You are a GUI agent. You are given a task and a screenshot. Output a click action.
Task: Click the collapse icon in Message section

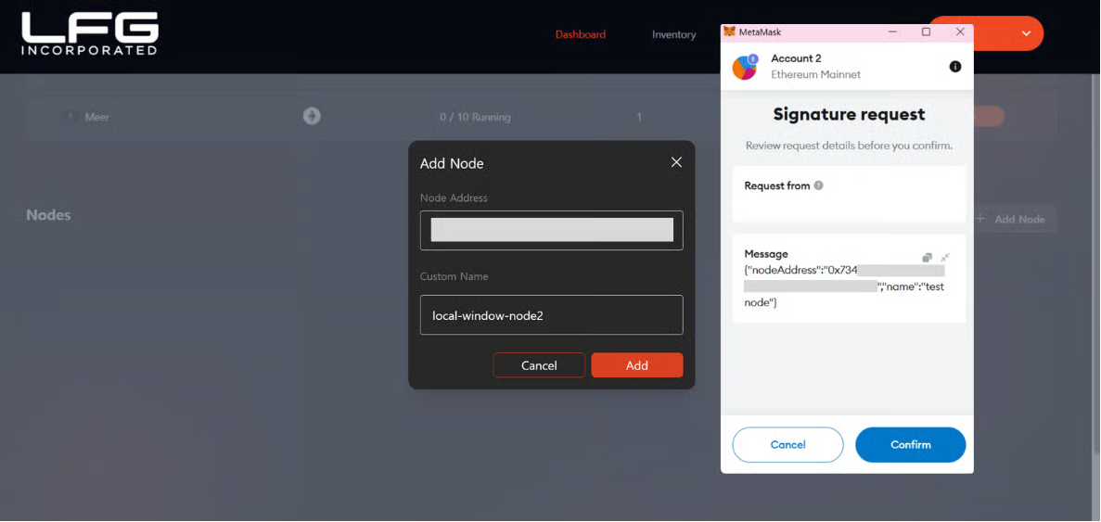[945, 257]
